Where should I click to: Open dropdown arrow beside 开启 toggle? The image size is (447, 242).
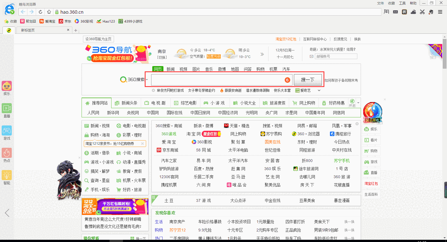[358, 103]
